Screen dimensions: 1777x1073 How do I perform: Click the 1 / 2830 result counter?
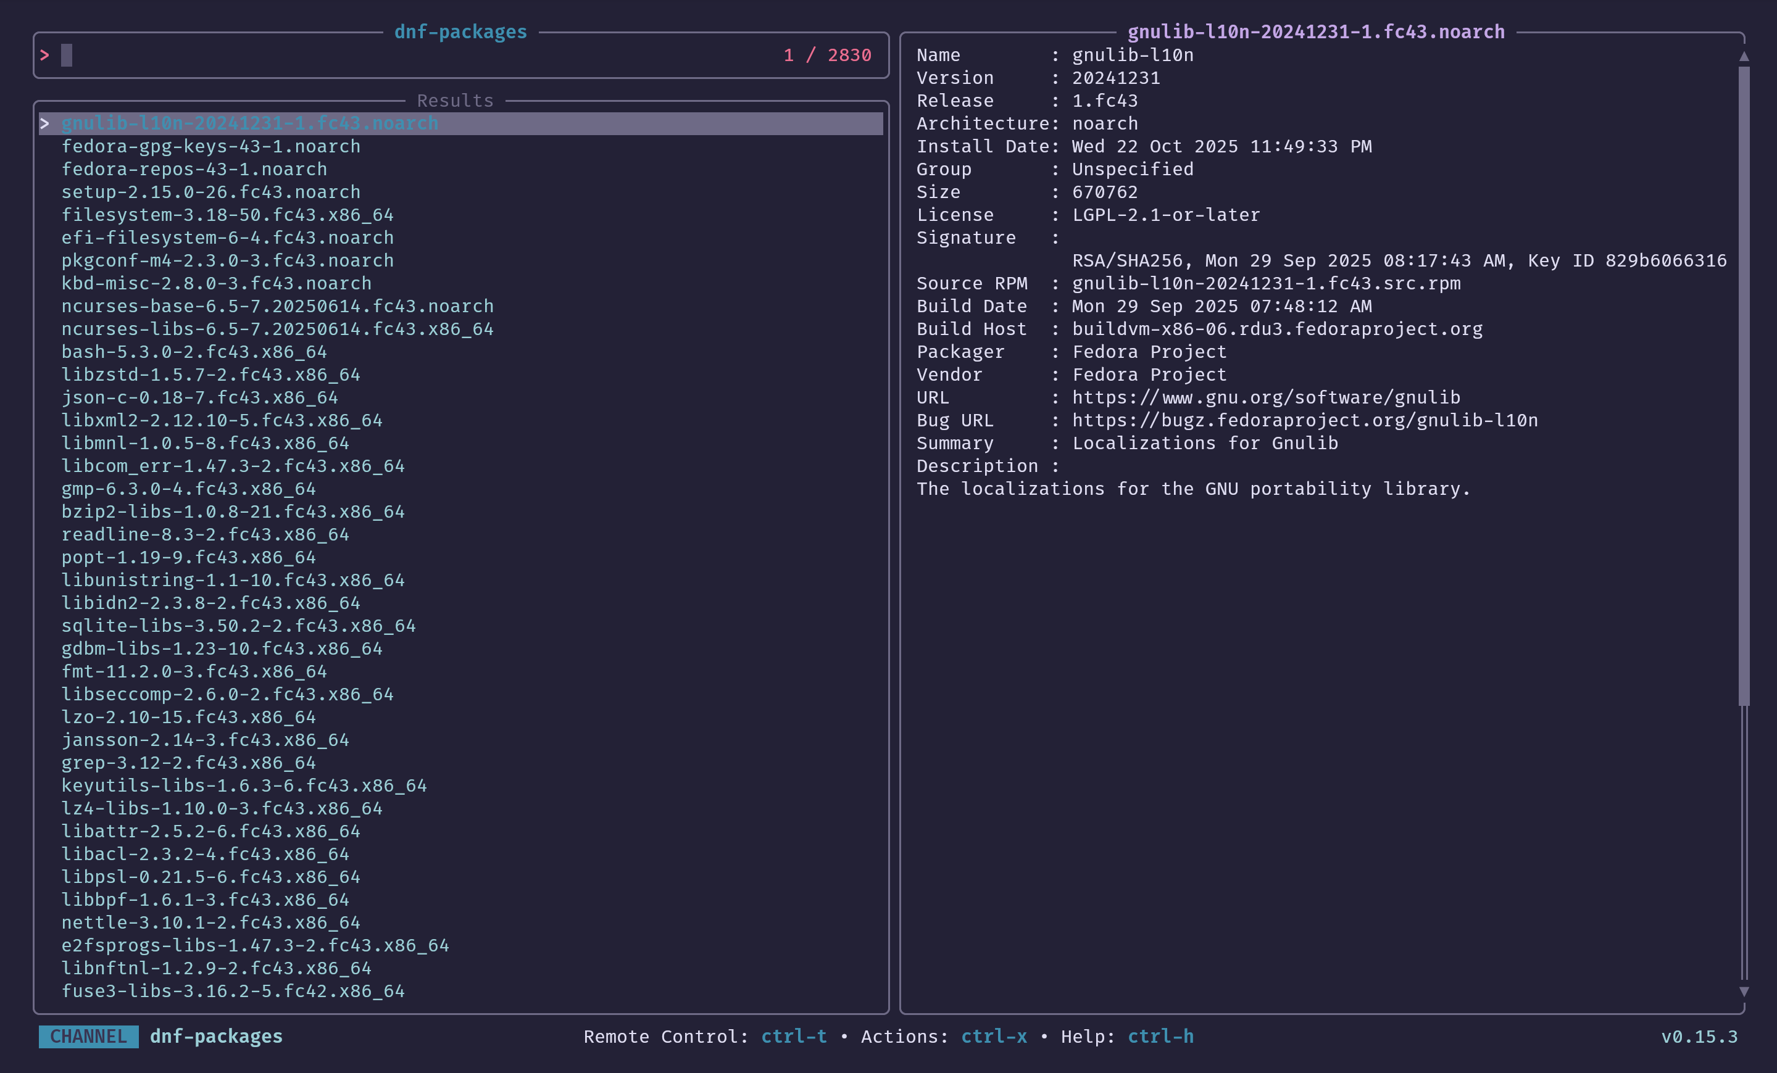827,56
